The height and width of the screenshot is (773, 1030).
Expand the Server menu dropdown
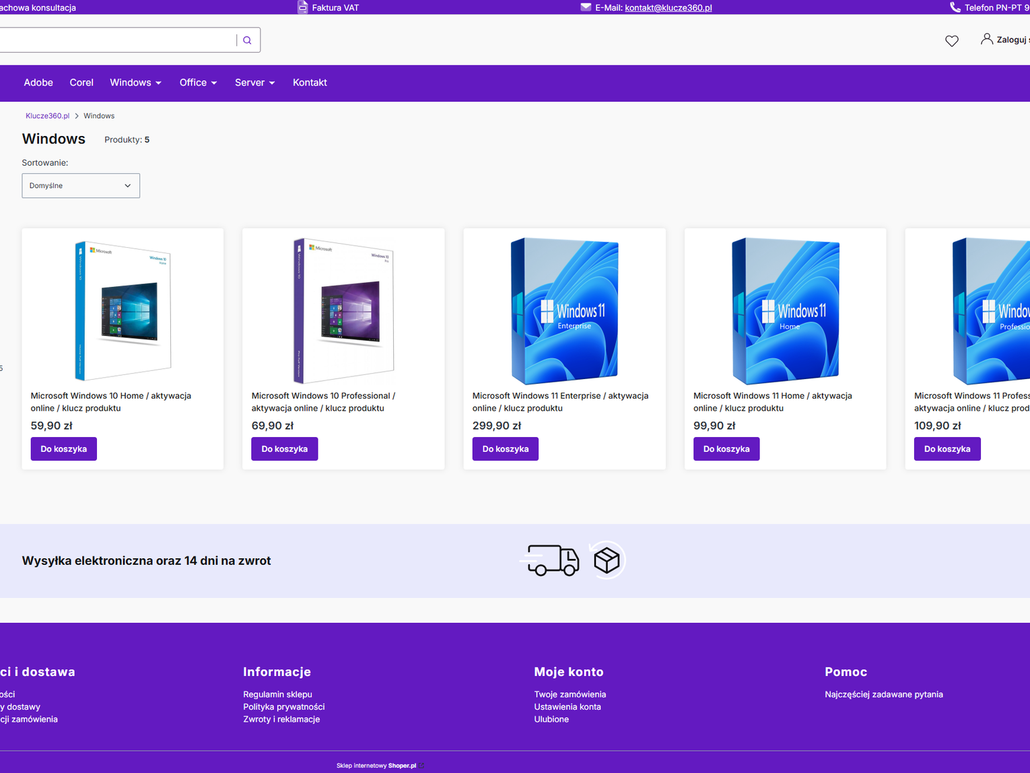[x=254, y=83]
